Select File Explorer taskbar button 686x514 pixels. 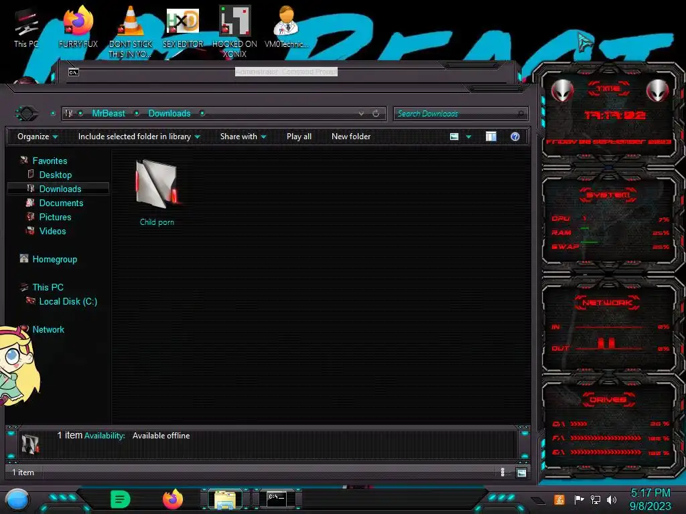225,499
